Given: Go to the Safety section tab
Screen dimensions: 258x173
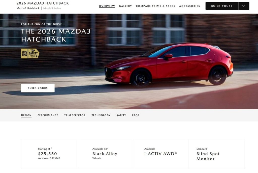Looking at the screenshot, I should (x=121, y=115).
